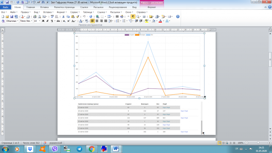
Task: Open the font size 14 dropdown
Action: click(x=37, y=21)
